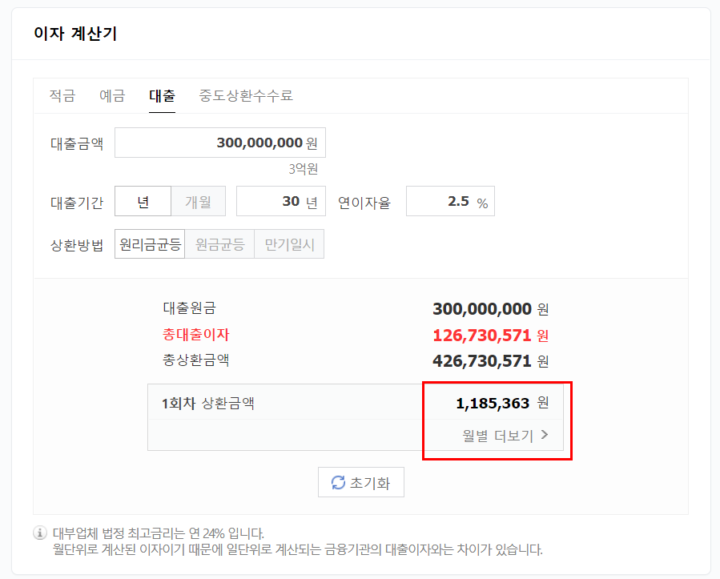Click the 대출금액 amount input field
This screenshot has height=579, width=720.
(x=219, y=143)
